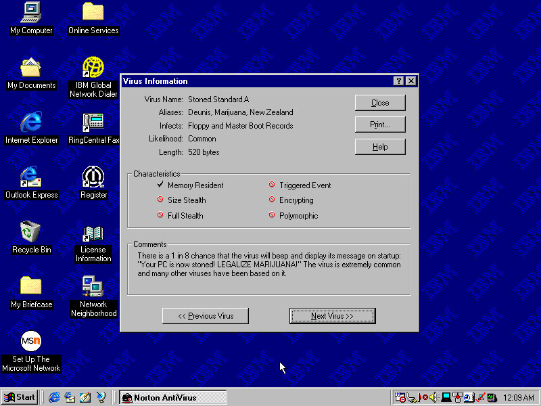
Task: Open the IBM Global Network Dialer icon
Action: pos(93,67)
